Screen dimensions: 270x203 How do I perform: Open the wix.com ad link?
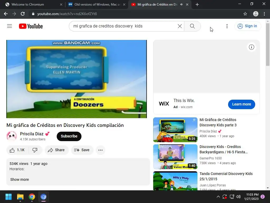[186, 107]
